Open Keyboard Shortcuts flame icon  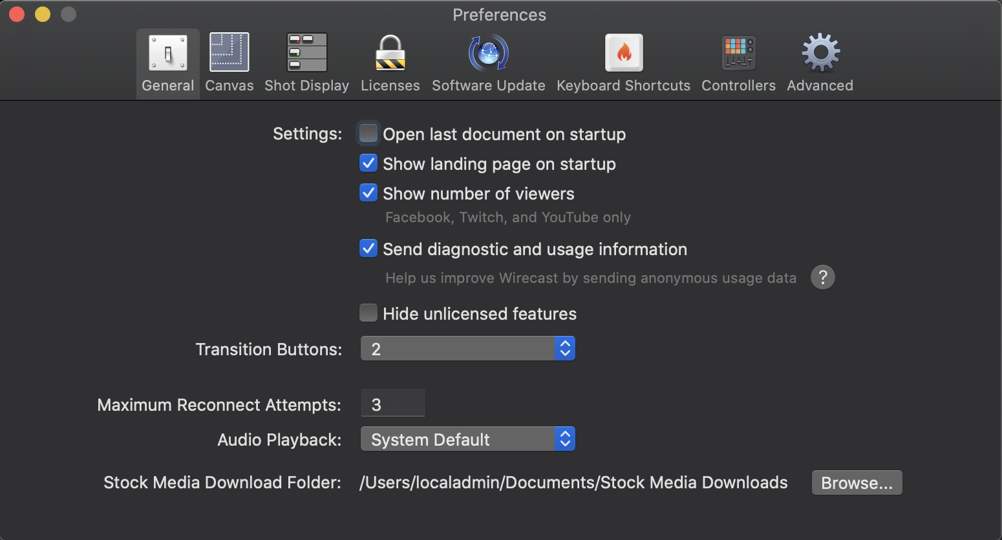tap(624, 52)
